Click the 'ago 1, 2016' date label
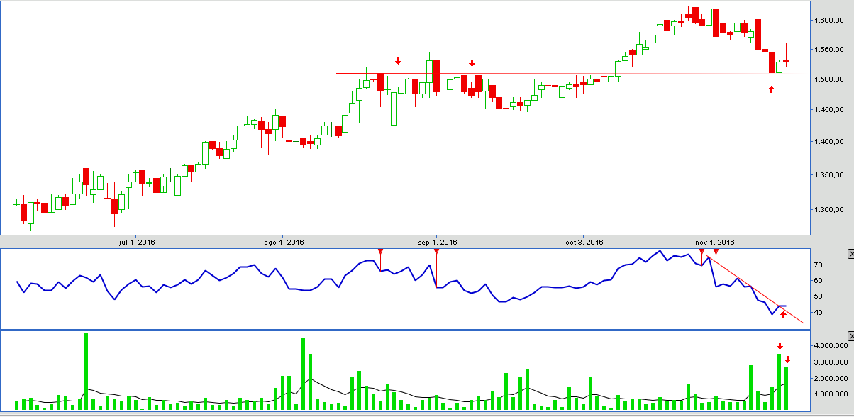The height and width of the screenshot is (417, 854). [x=284, y=242]
